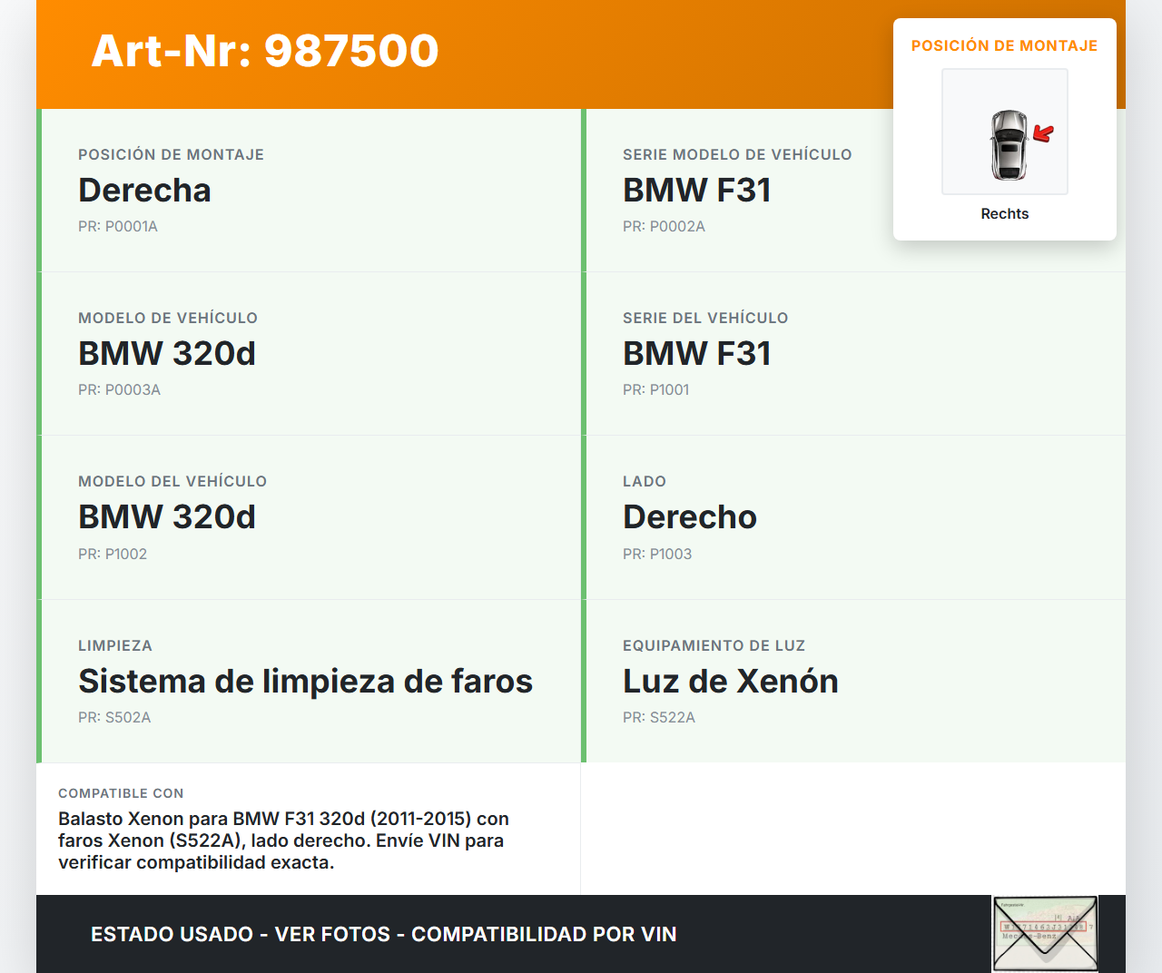Image resolution: width=1162 pixels, height=973 pixels.
Task: Open the VIN document envelope icon
Action: [x=1044, y=933]
